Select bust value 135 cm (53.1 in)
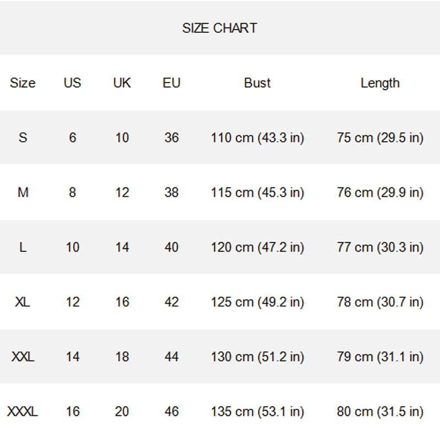This screenshot has height=439, width=440. 257,412
